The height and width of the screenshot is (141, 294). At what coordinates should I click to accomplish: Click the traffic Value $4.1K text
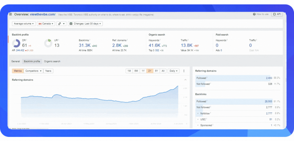[187, 50]
